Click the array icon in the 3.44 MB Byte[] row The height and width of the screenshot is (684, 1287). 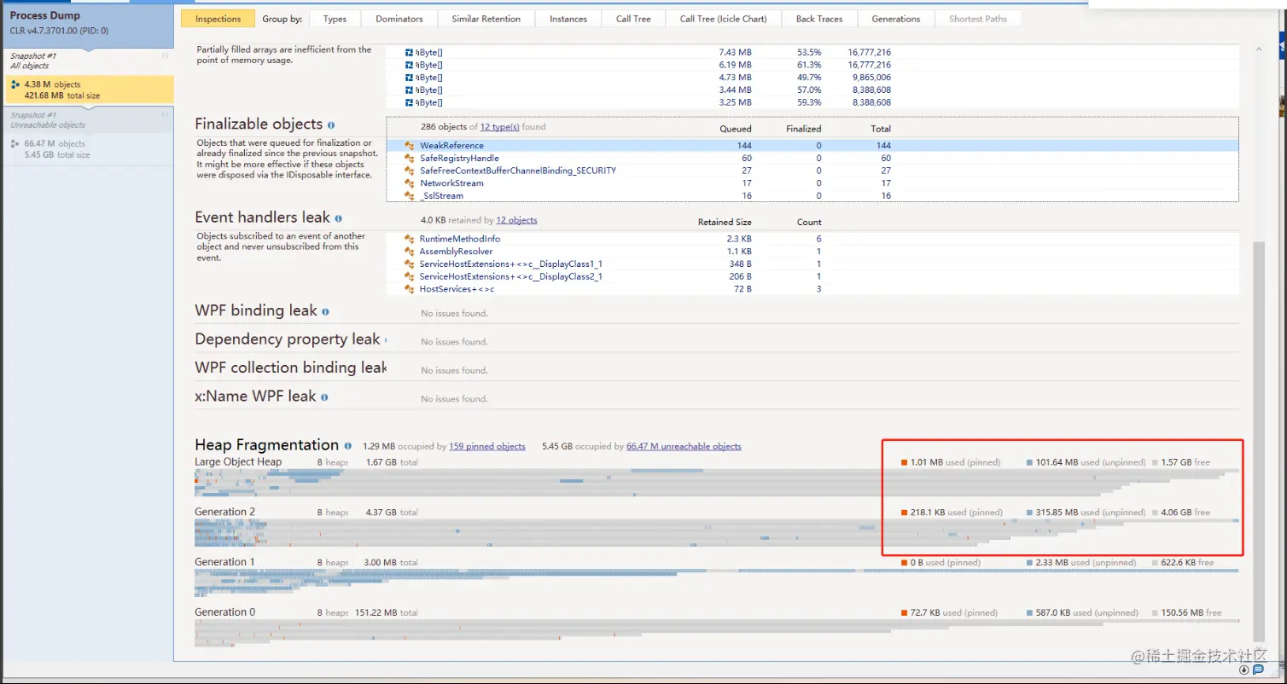pos(409,90)
